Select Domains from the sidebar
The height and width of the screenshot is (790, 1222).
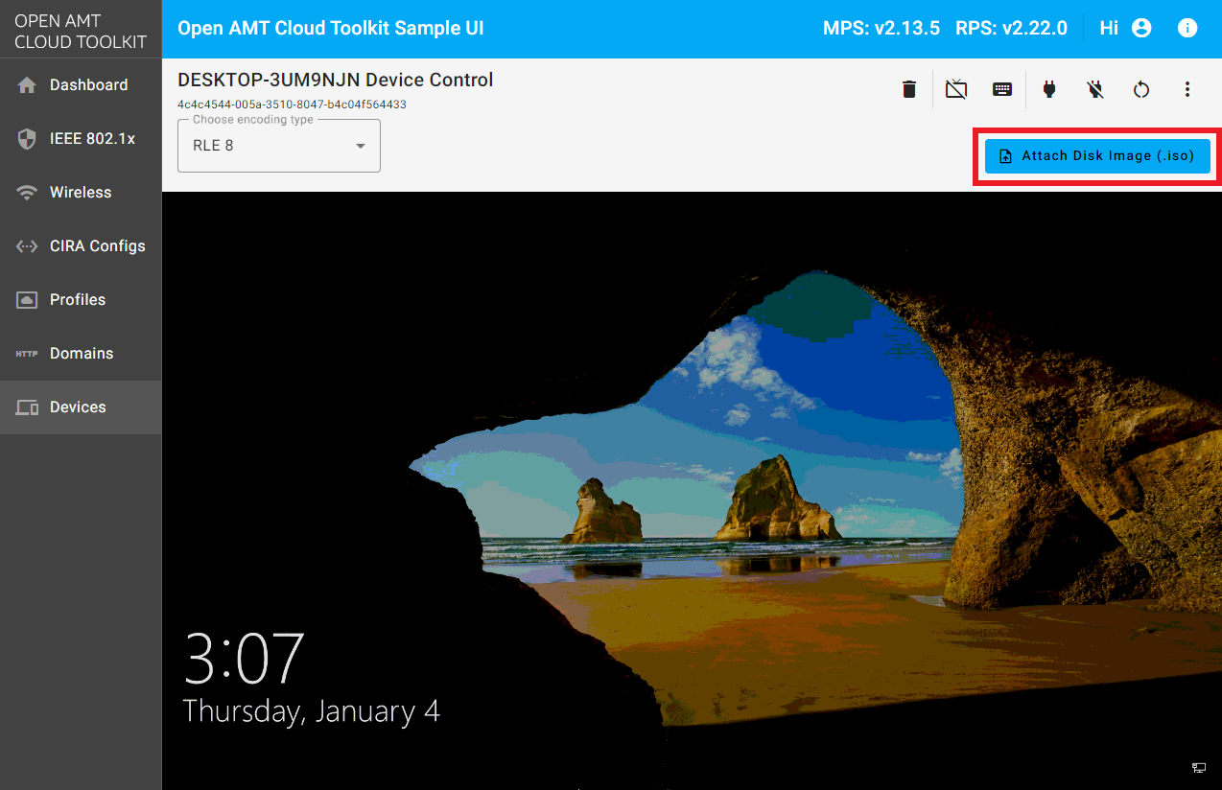tap(81, 354)
